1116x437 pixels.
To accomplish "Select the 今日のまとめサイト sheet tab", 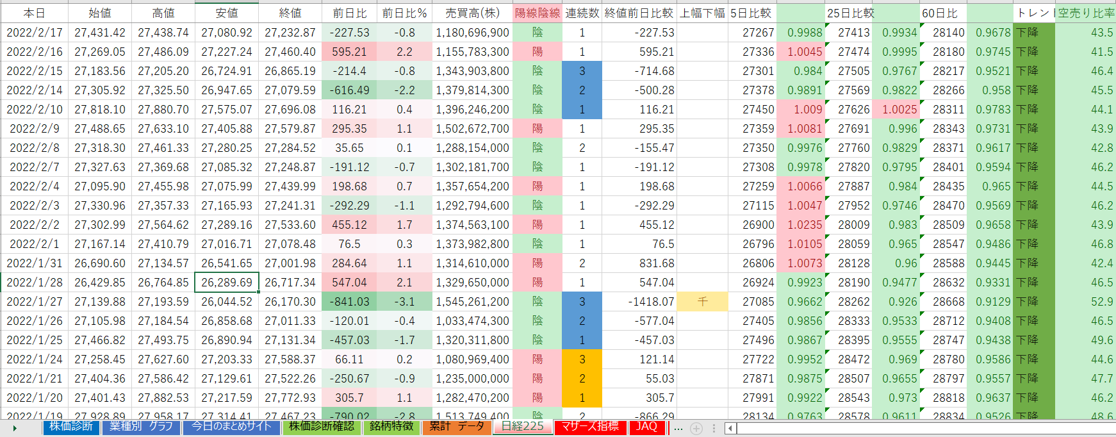I will coord(232,427).
